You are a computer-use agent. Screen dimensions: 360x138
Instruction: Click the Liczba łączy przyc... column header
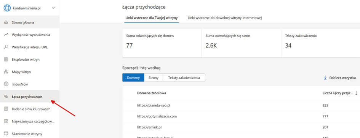tap(338, 93)
